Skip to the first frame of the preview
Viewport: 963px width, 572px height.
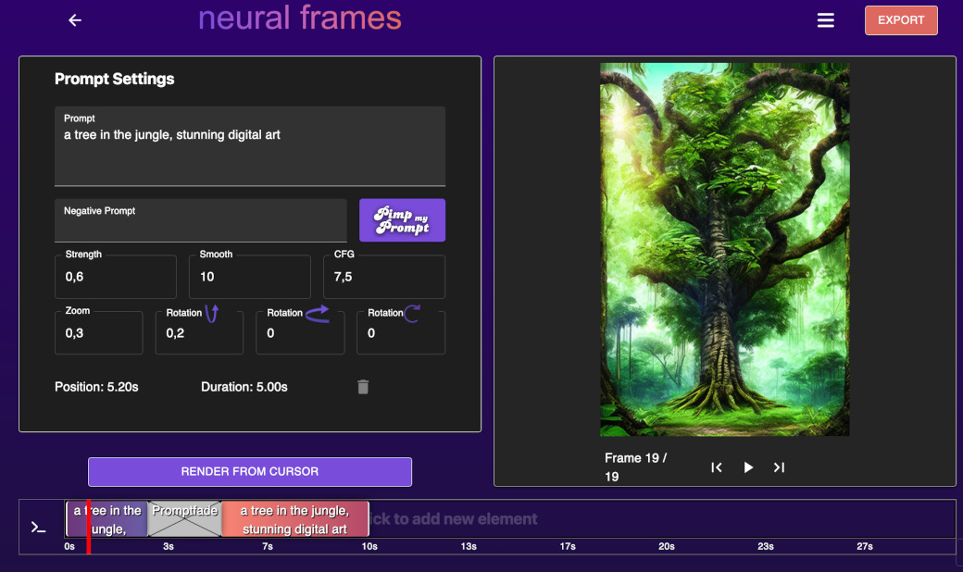click(717, 467)
